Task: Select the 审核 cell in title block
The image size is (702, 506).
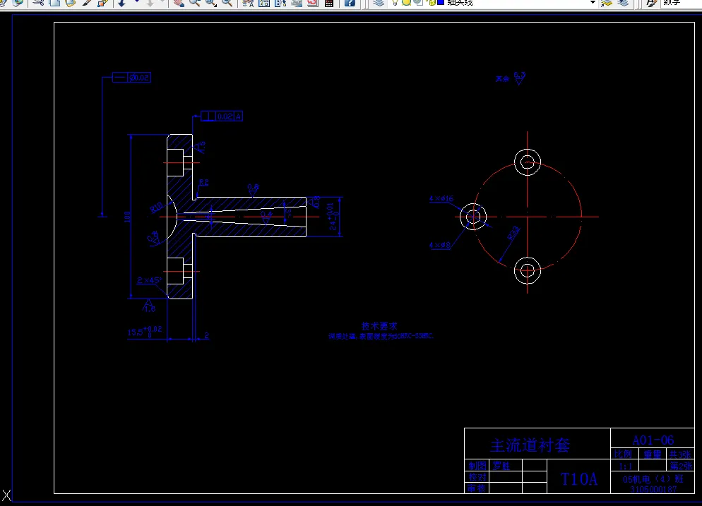Action: (477, 488)
